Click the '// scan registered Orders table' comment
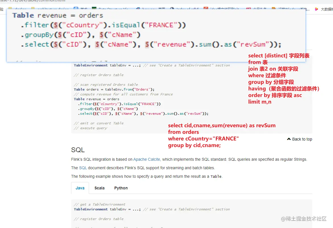The width and height of the screenshot is (333, 228). pos(106,84)
